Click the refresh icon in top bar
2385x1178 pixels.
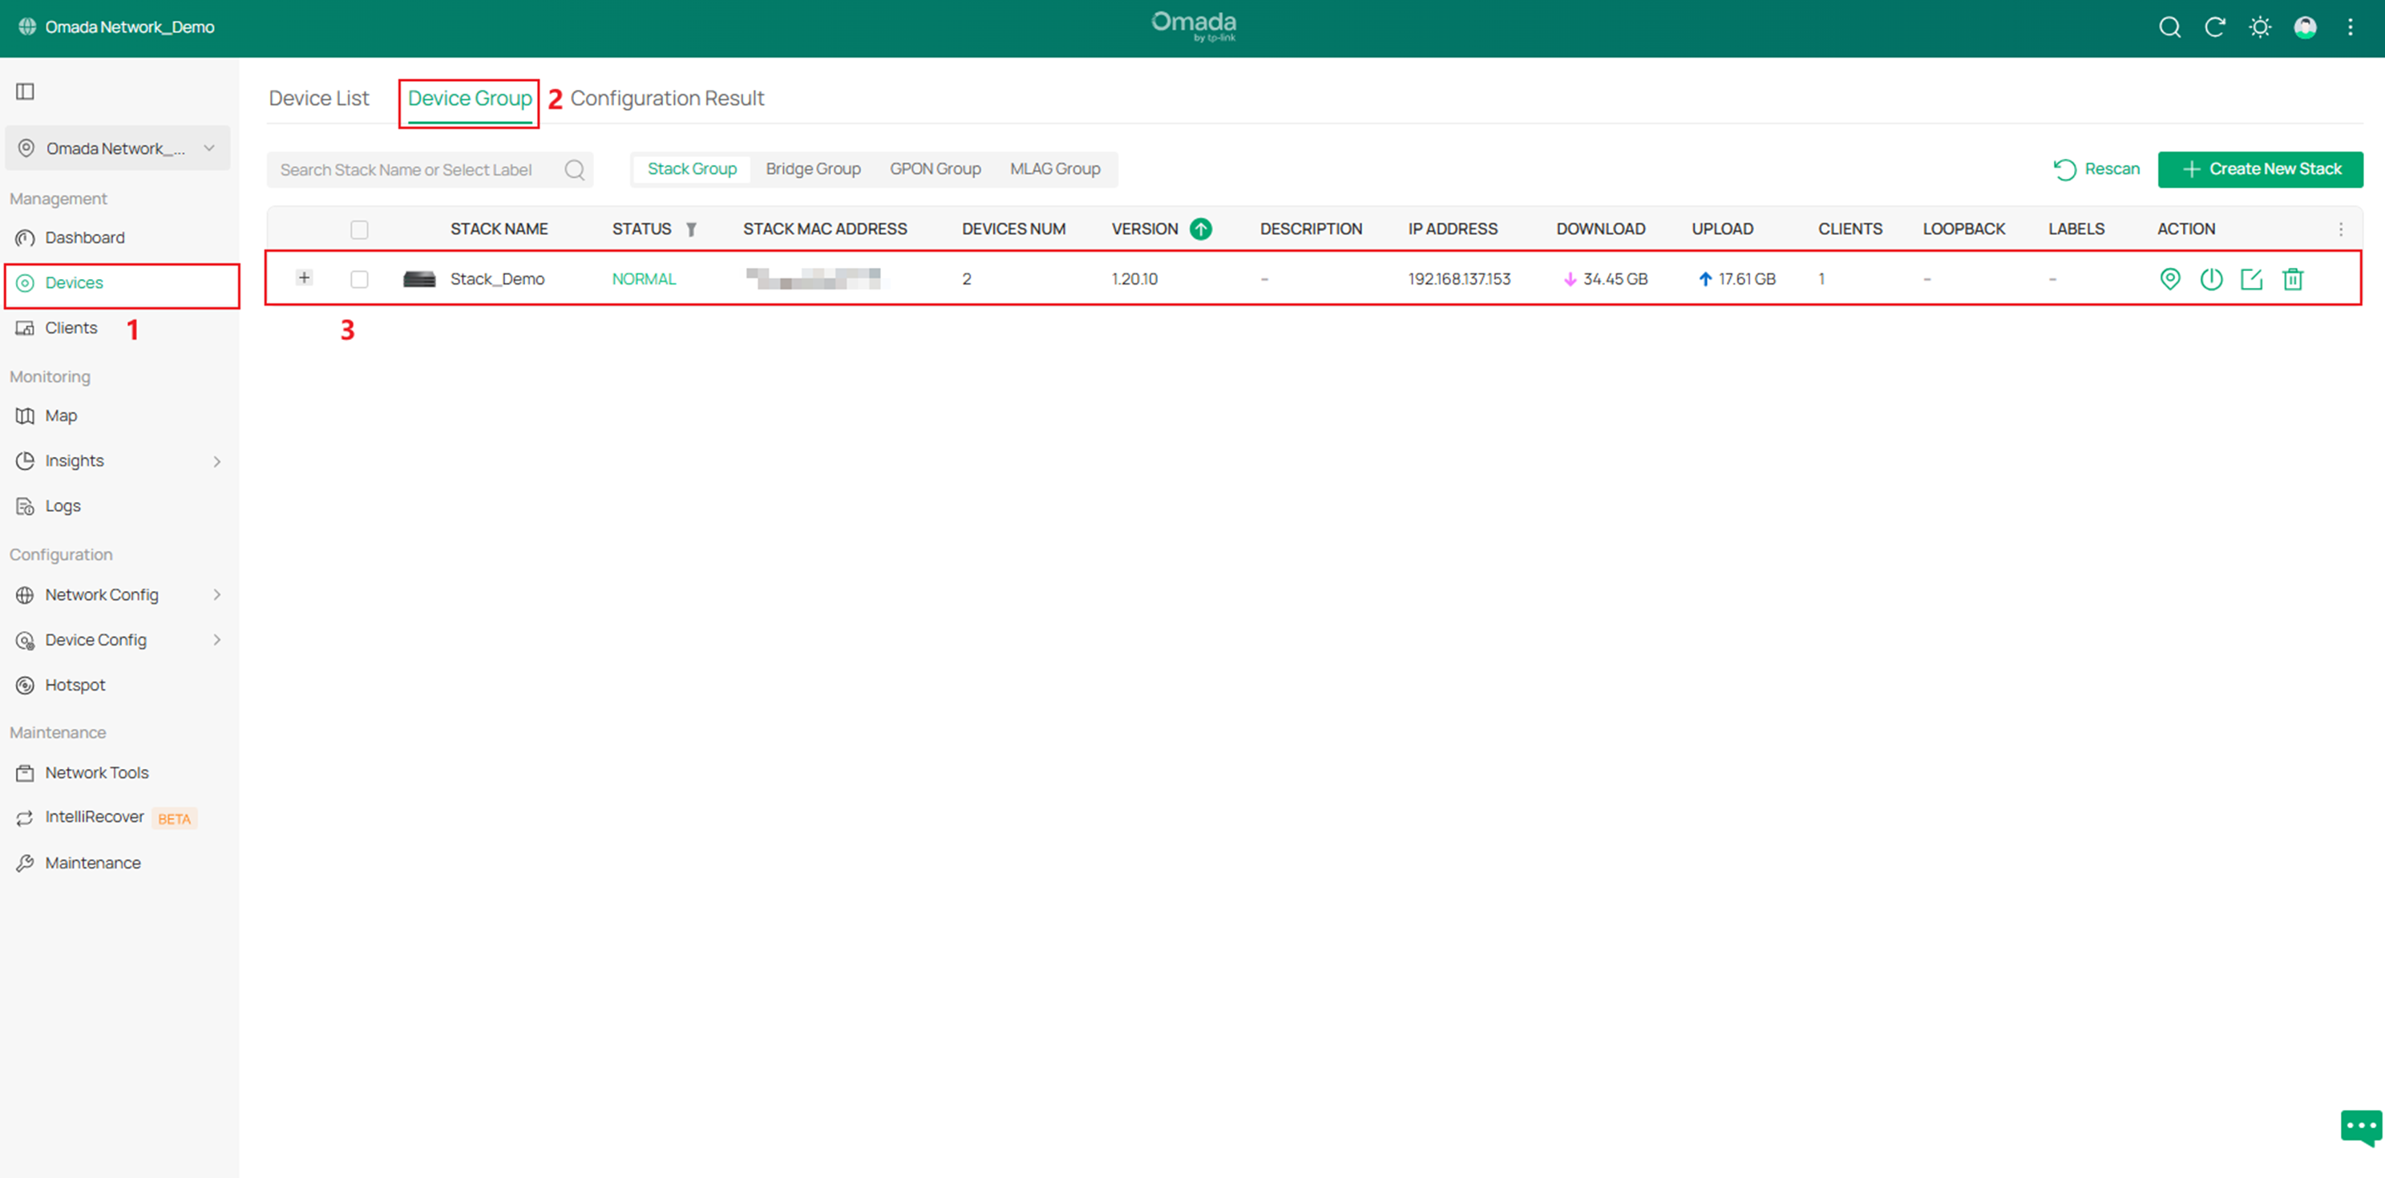(x=2214, y=26)
